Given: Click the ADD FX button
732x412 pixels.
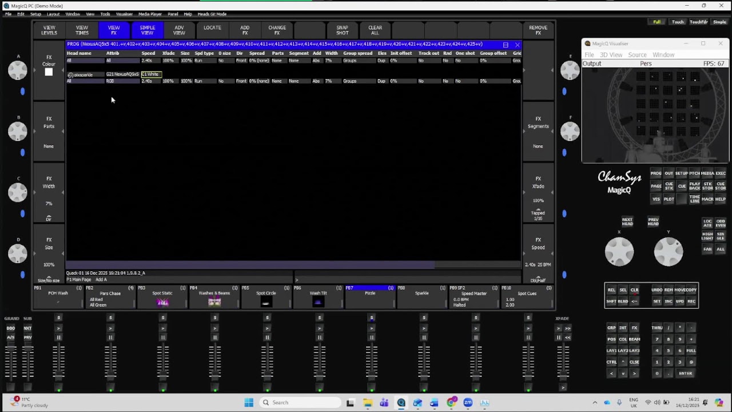Looking at the screenshot, I should coord(245,30).
